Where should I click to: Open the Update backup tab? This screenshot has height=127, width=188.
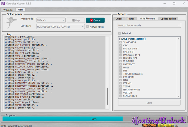click(168, 19)
